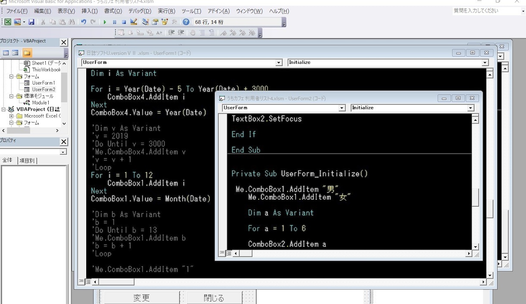Image resolution: width=526 pixels, height=304 pixels.
Task: Stop execution with the Reset square icon
Action: [x=124, y=22]
